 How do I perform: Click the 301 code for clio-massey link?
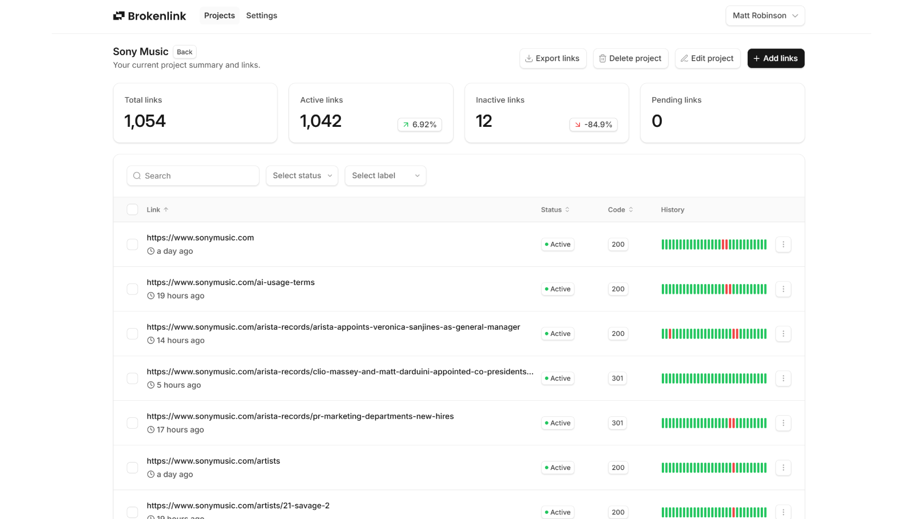[x=617, y=378]
